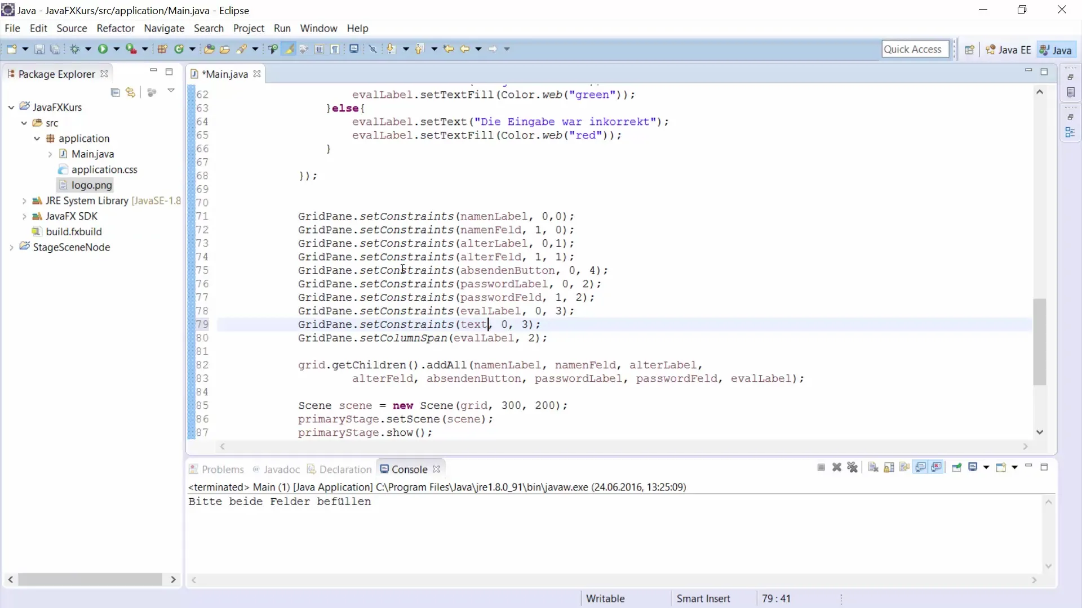Expand the JRE System Library node
The image size is (1082, 608).
tap(24, 201)
